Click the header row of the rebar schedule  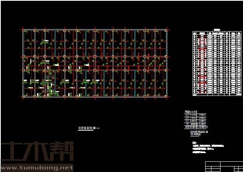(x=217, y=33)
